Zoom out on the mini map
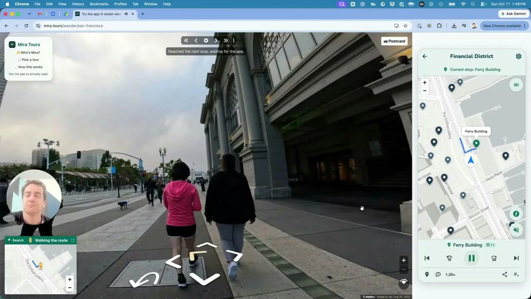Screen dimensions: 531x299 coord(70,287)
